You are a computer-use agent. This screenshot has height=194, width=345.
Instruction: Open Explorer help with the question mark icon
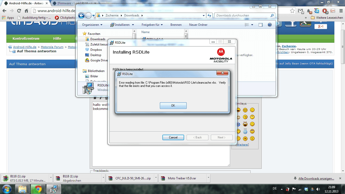269,25
